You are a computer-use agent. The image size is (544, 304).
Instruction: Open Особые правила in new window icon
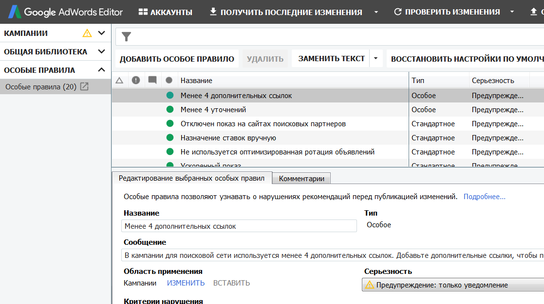coord(84,86)
